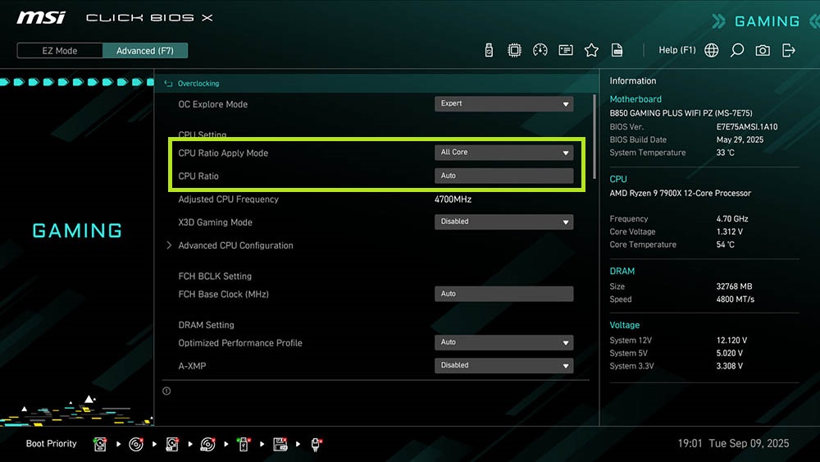Open the A-XMP dropdown

(503, 365)
